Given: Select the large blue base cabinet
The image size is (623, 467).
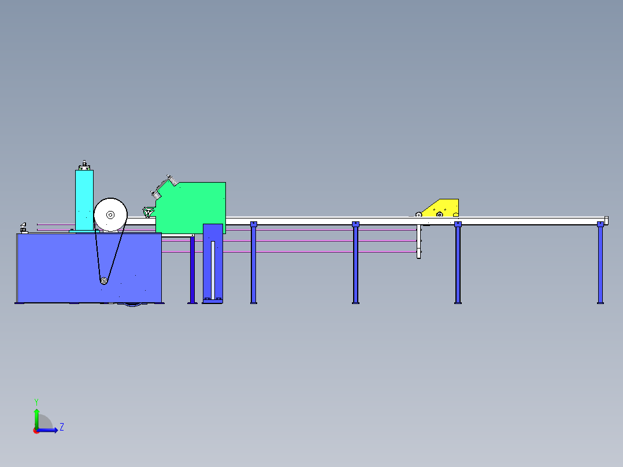Looking at the screenshot, I should [89, 268].
